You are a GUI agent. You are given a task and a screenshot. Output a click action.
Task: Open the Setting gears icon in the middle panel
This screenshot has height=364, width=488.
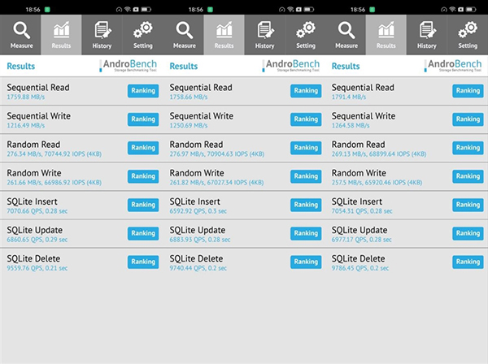click(305, 30)
